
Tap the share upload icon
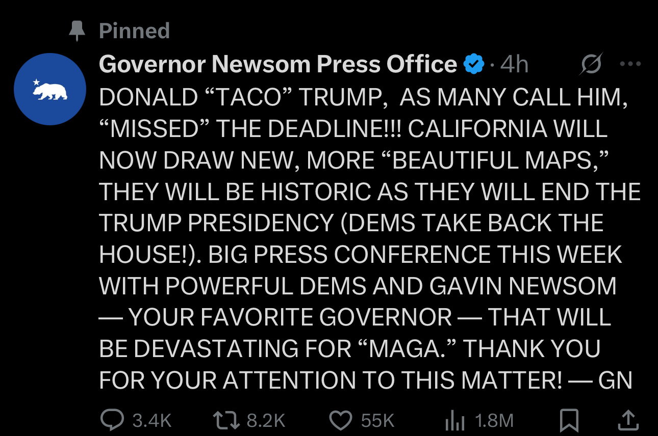click(x=627, y=420)
